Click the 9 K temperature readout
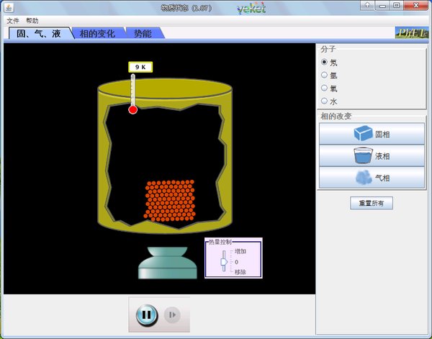The height and width of the screenshot is (339, 432). coord(140,67)
